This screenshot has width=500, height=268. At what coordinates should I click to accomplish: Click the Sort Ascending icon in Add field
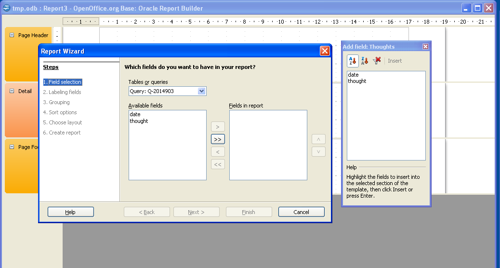tap(352, 61)
